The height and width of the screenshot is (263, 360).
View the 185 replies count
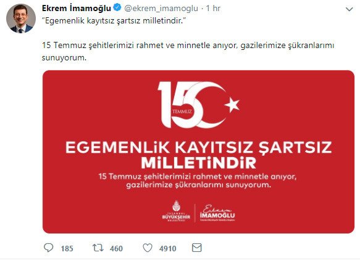[x=67, y=248]
